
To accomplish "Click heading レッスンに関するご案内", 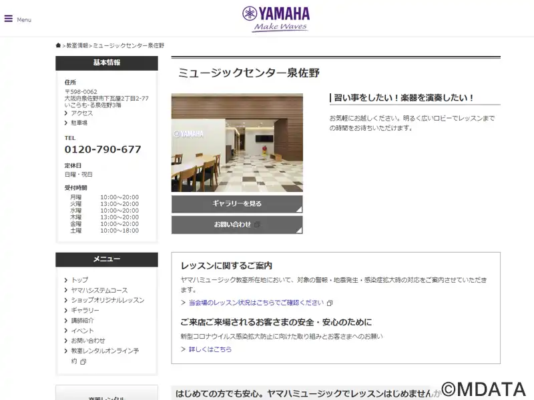I will (226, 265).
